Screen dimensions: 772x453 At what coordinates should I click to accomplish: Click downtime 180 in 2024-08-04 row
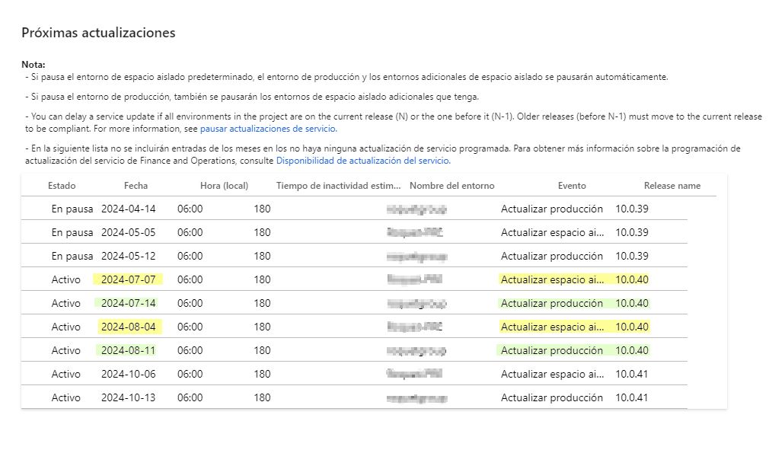pos(262,327)
